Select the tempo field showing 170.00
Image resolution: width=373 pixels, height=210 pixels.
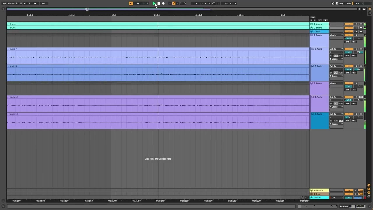pos(11,3)
